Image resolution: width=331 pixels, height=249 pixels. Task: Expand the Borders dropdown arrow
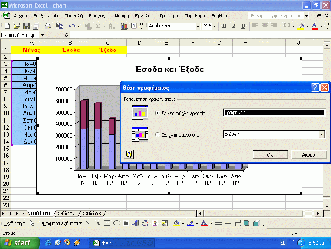point(293,26)
